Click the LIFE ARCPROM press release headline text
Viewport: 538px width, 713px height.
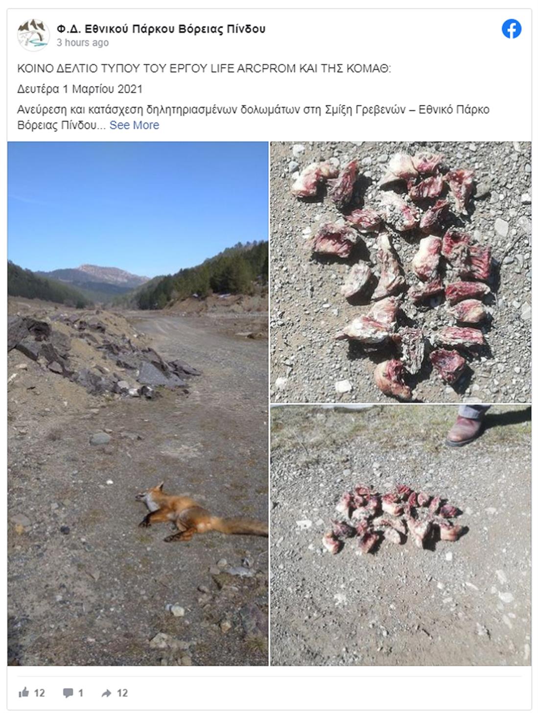coord(204,69)
